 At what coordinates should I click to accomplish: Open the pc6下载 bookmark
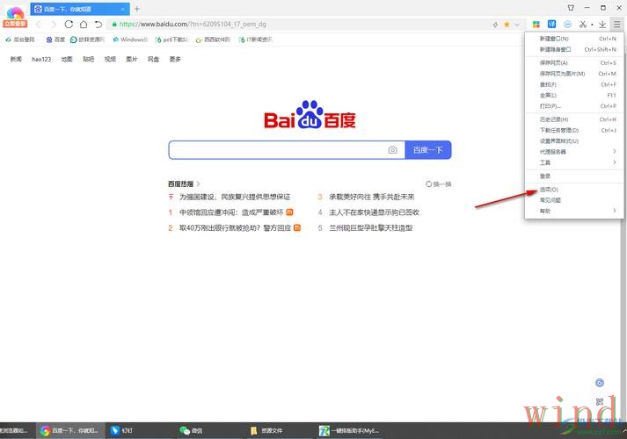pos(172,40)
